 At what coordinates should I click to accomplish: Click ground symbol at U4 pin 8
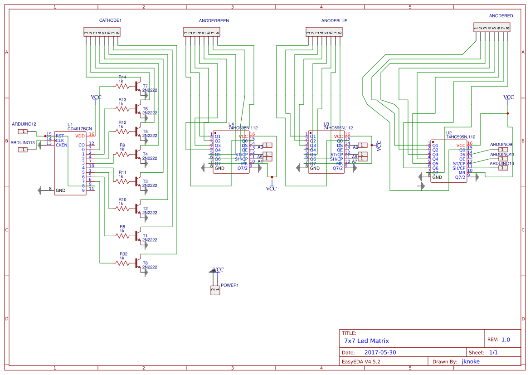[x=203, y=168]
